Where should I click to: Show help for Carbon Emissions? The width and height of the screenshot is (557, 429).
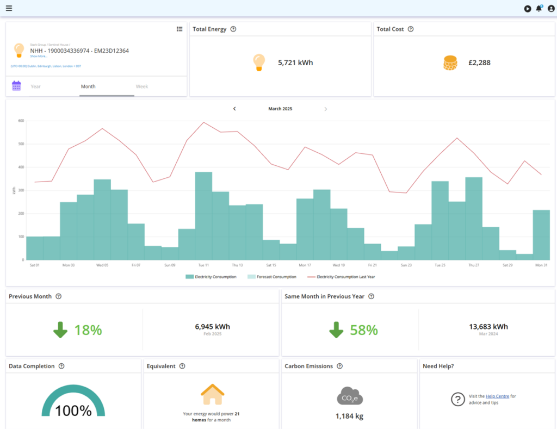339,366
